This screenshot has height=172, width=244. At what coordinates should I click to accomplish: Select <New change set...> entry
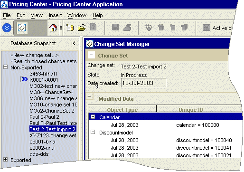[x=35, y=55]
